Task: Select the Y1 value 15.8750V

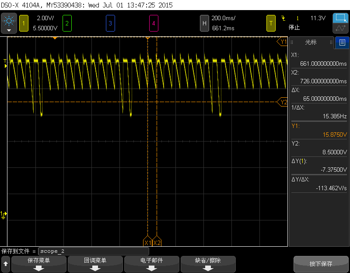Action: point(335,135)
